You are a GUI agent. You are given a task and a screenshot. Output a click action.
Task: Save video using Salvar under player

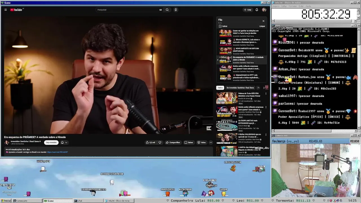pyautogui.click(x=189, y=142)
